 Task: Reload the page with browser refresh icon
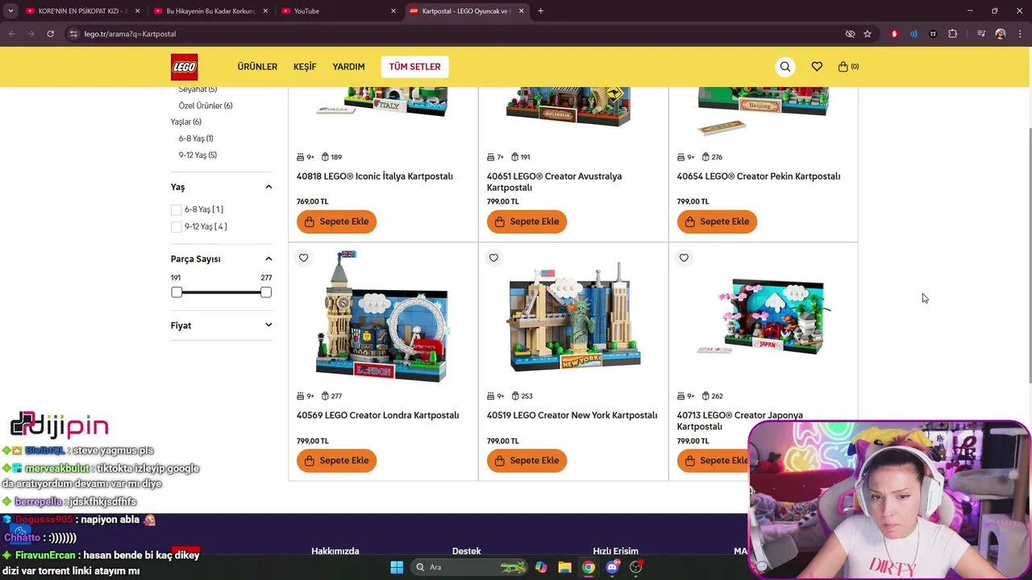pos(50,34)
